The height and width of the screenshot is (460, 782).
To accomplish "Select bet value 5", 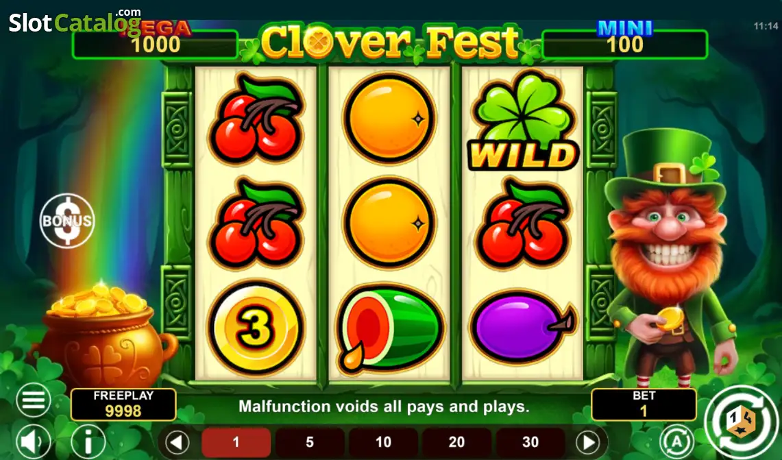I will coord(310,442).
